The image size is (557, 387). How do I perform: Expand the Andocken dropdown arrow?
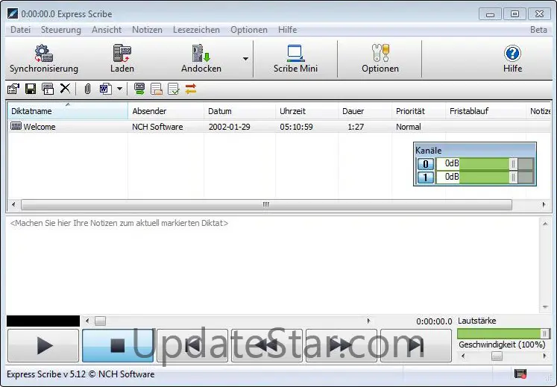coord(245,59)
